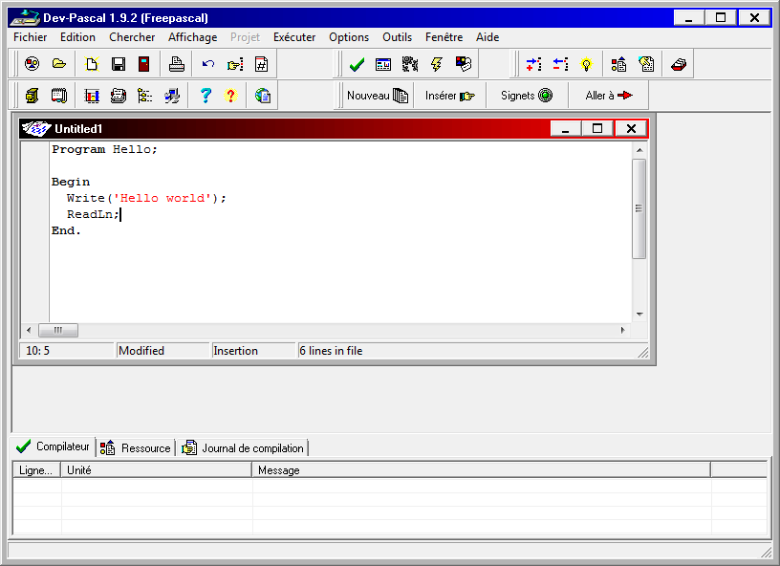Click the open folder icon
The height and width of the screenshot is (566, 780).
click(x=59, y=64)
